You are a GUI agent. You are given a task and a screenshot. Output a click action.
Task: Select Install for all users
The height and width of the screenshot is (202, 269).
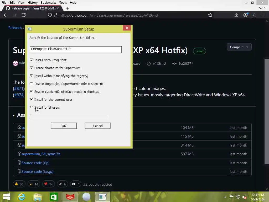[31, 107]
